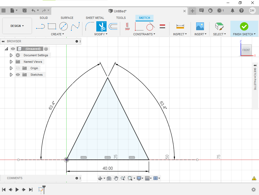Open the INSERT dropdown menu
This screenshot has width=259, height=195.
point(200,34)
